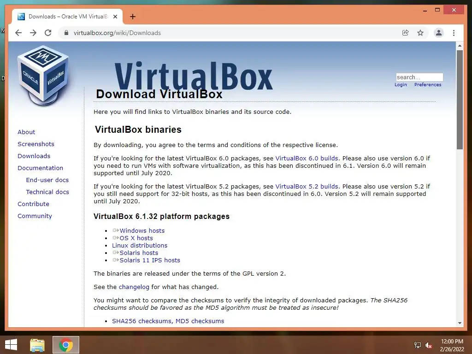
Task: Download the Solaris hosts package
Action: point(139,253)
